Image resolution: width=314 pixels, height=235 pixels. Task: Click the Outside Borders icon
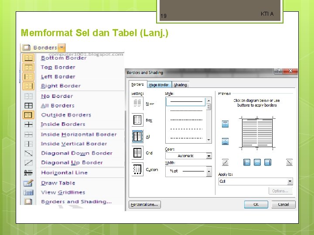click(28, 115)
